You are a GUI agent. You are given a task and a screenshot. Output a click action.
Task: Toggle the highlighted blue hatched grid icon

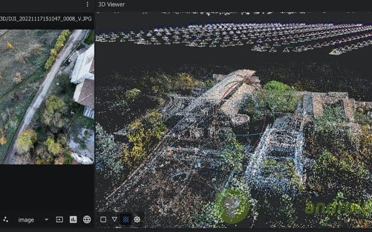coord(126,220)
